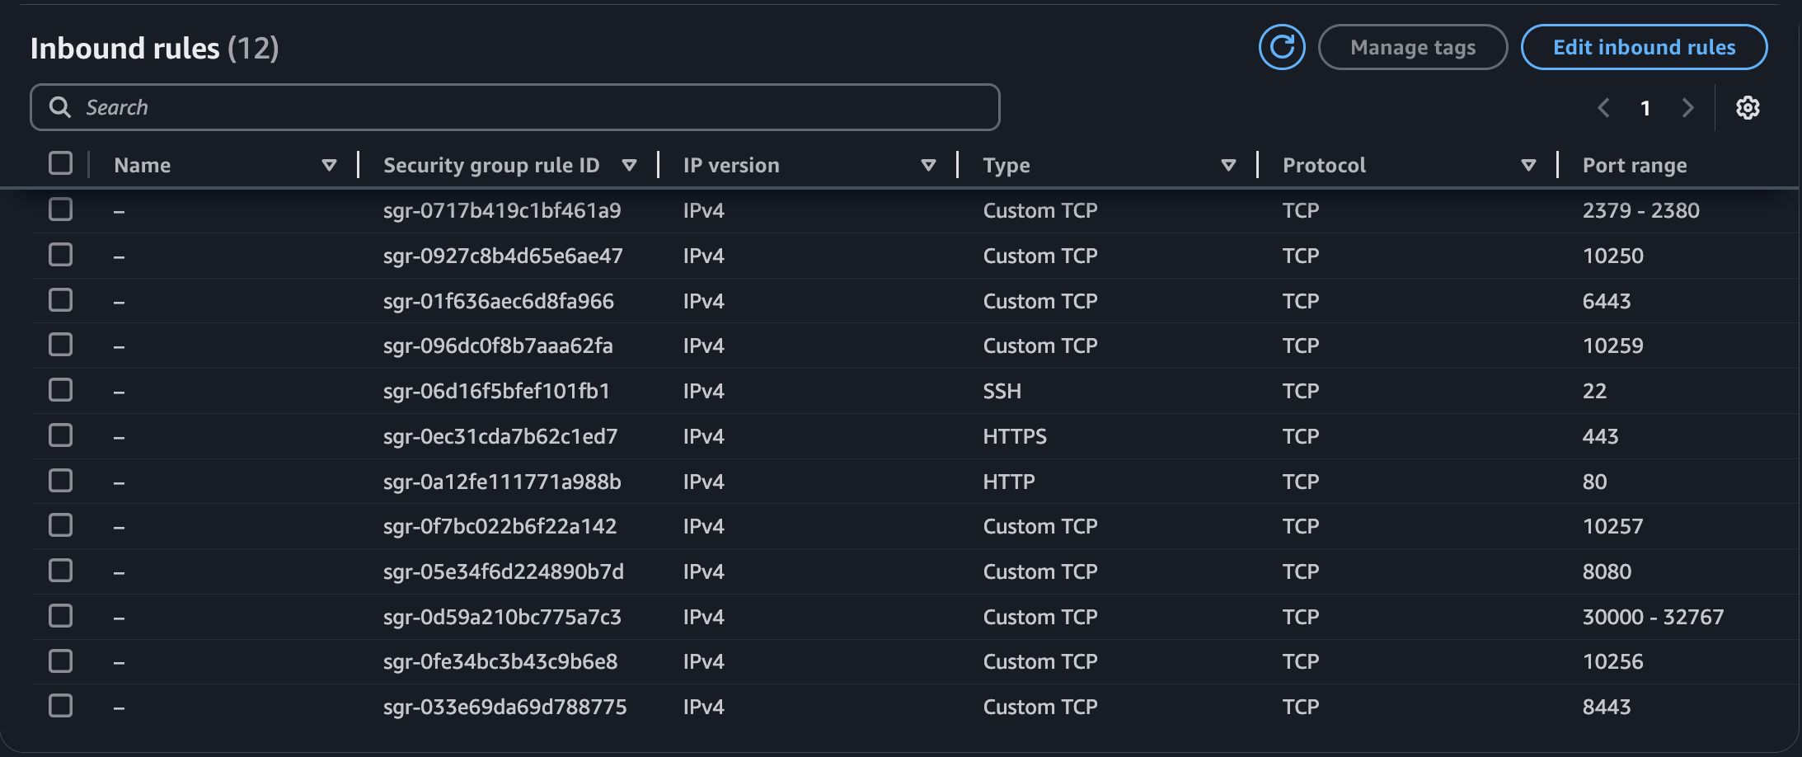Click port value 6443
The height and width of the screenshot is (757, 1802).
tap(1607, 301)
